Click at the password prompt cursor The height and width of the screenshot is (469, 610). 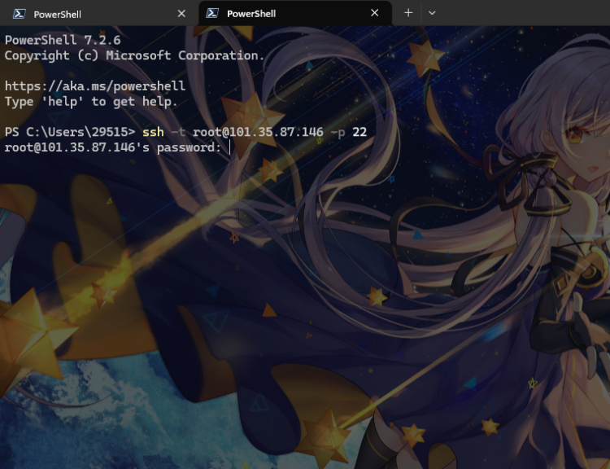[x=230, y=147]
